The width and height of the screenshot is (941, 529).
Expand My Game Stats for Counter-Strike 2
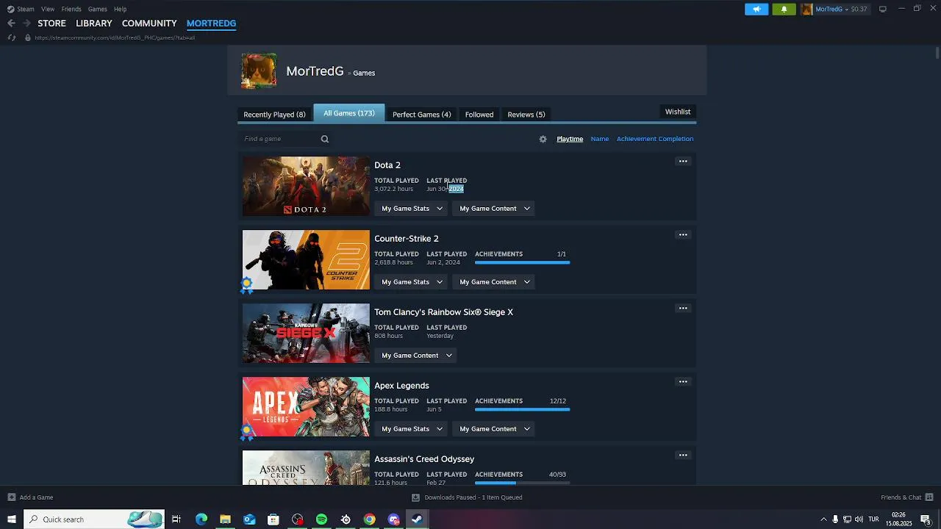(412, 282)
